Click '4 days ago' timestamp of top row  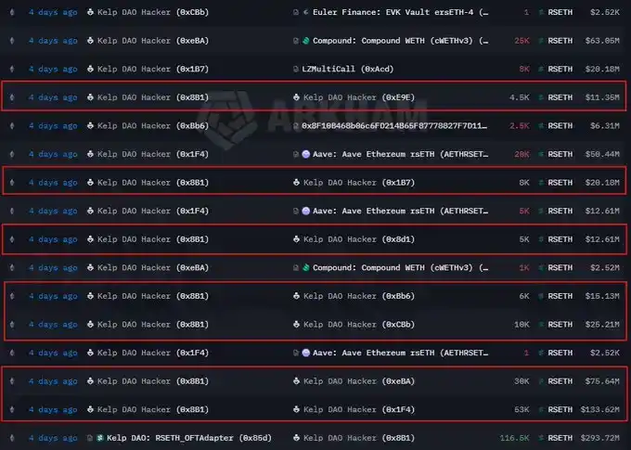53,12
